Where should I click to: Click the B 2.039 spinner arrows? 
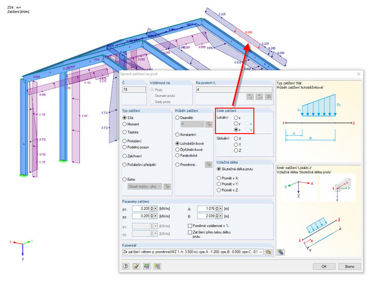pos(217,216)
